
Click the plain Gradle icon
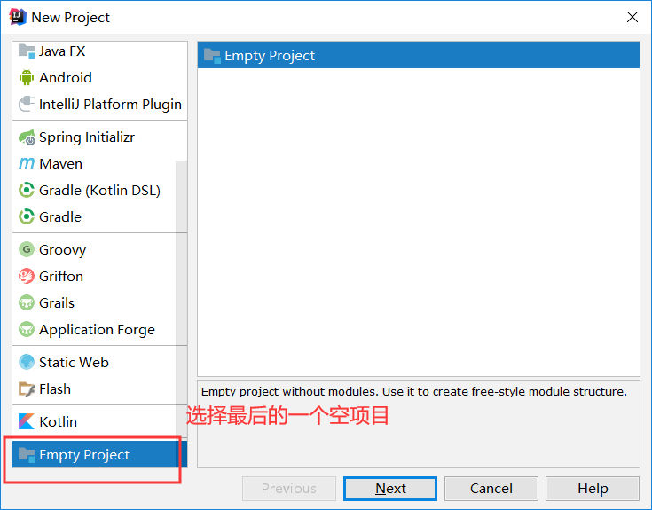[27, 216]
